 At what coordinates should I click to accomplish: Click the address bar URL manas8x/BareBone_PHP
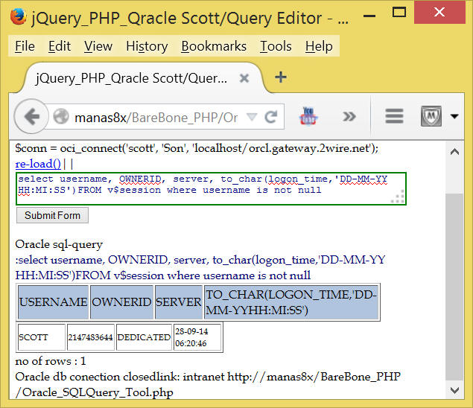click(x=156, y=118)
